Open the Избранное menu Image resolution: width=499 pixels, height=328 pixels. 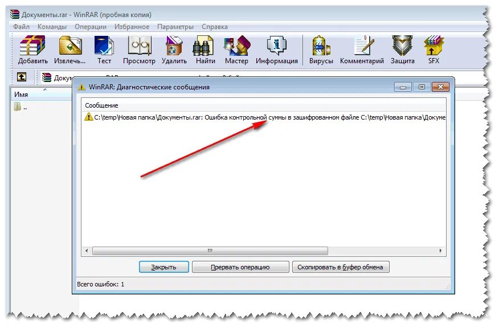click(132, 27)
